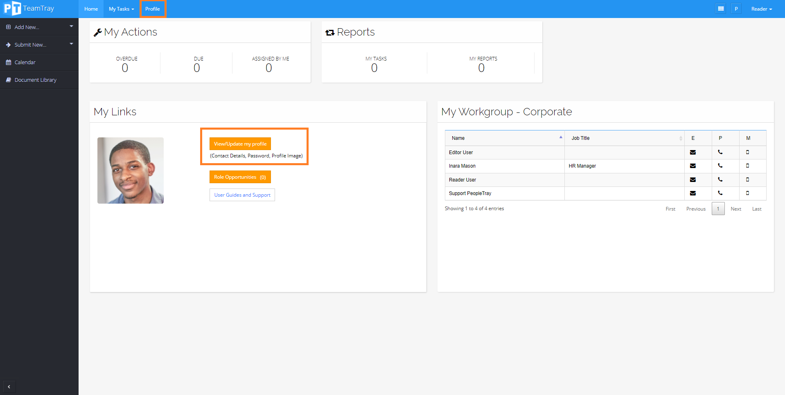Open the Profile tab
Screen dimensions: 785x395
152,9
